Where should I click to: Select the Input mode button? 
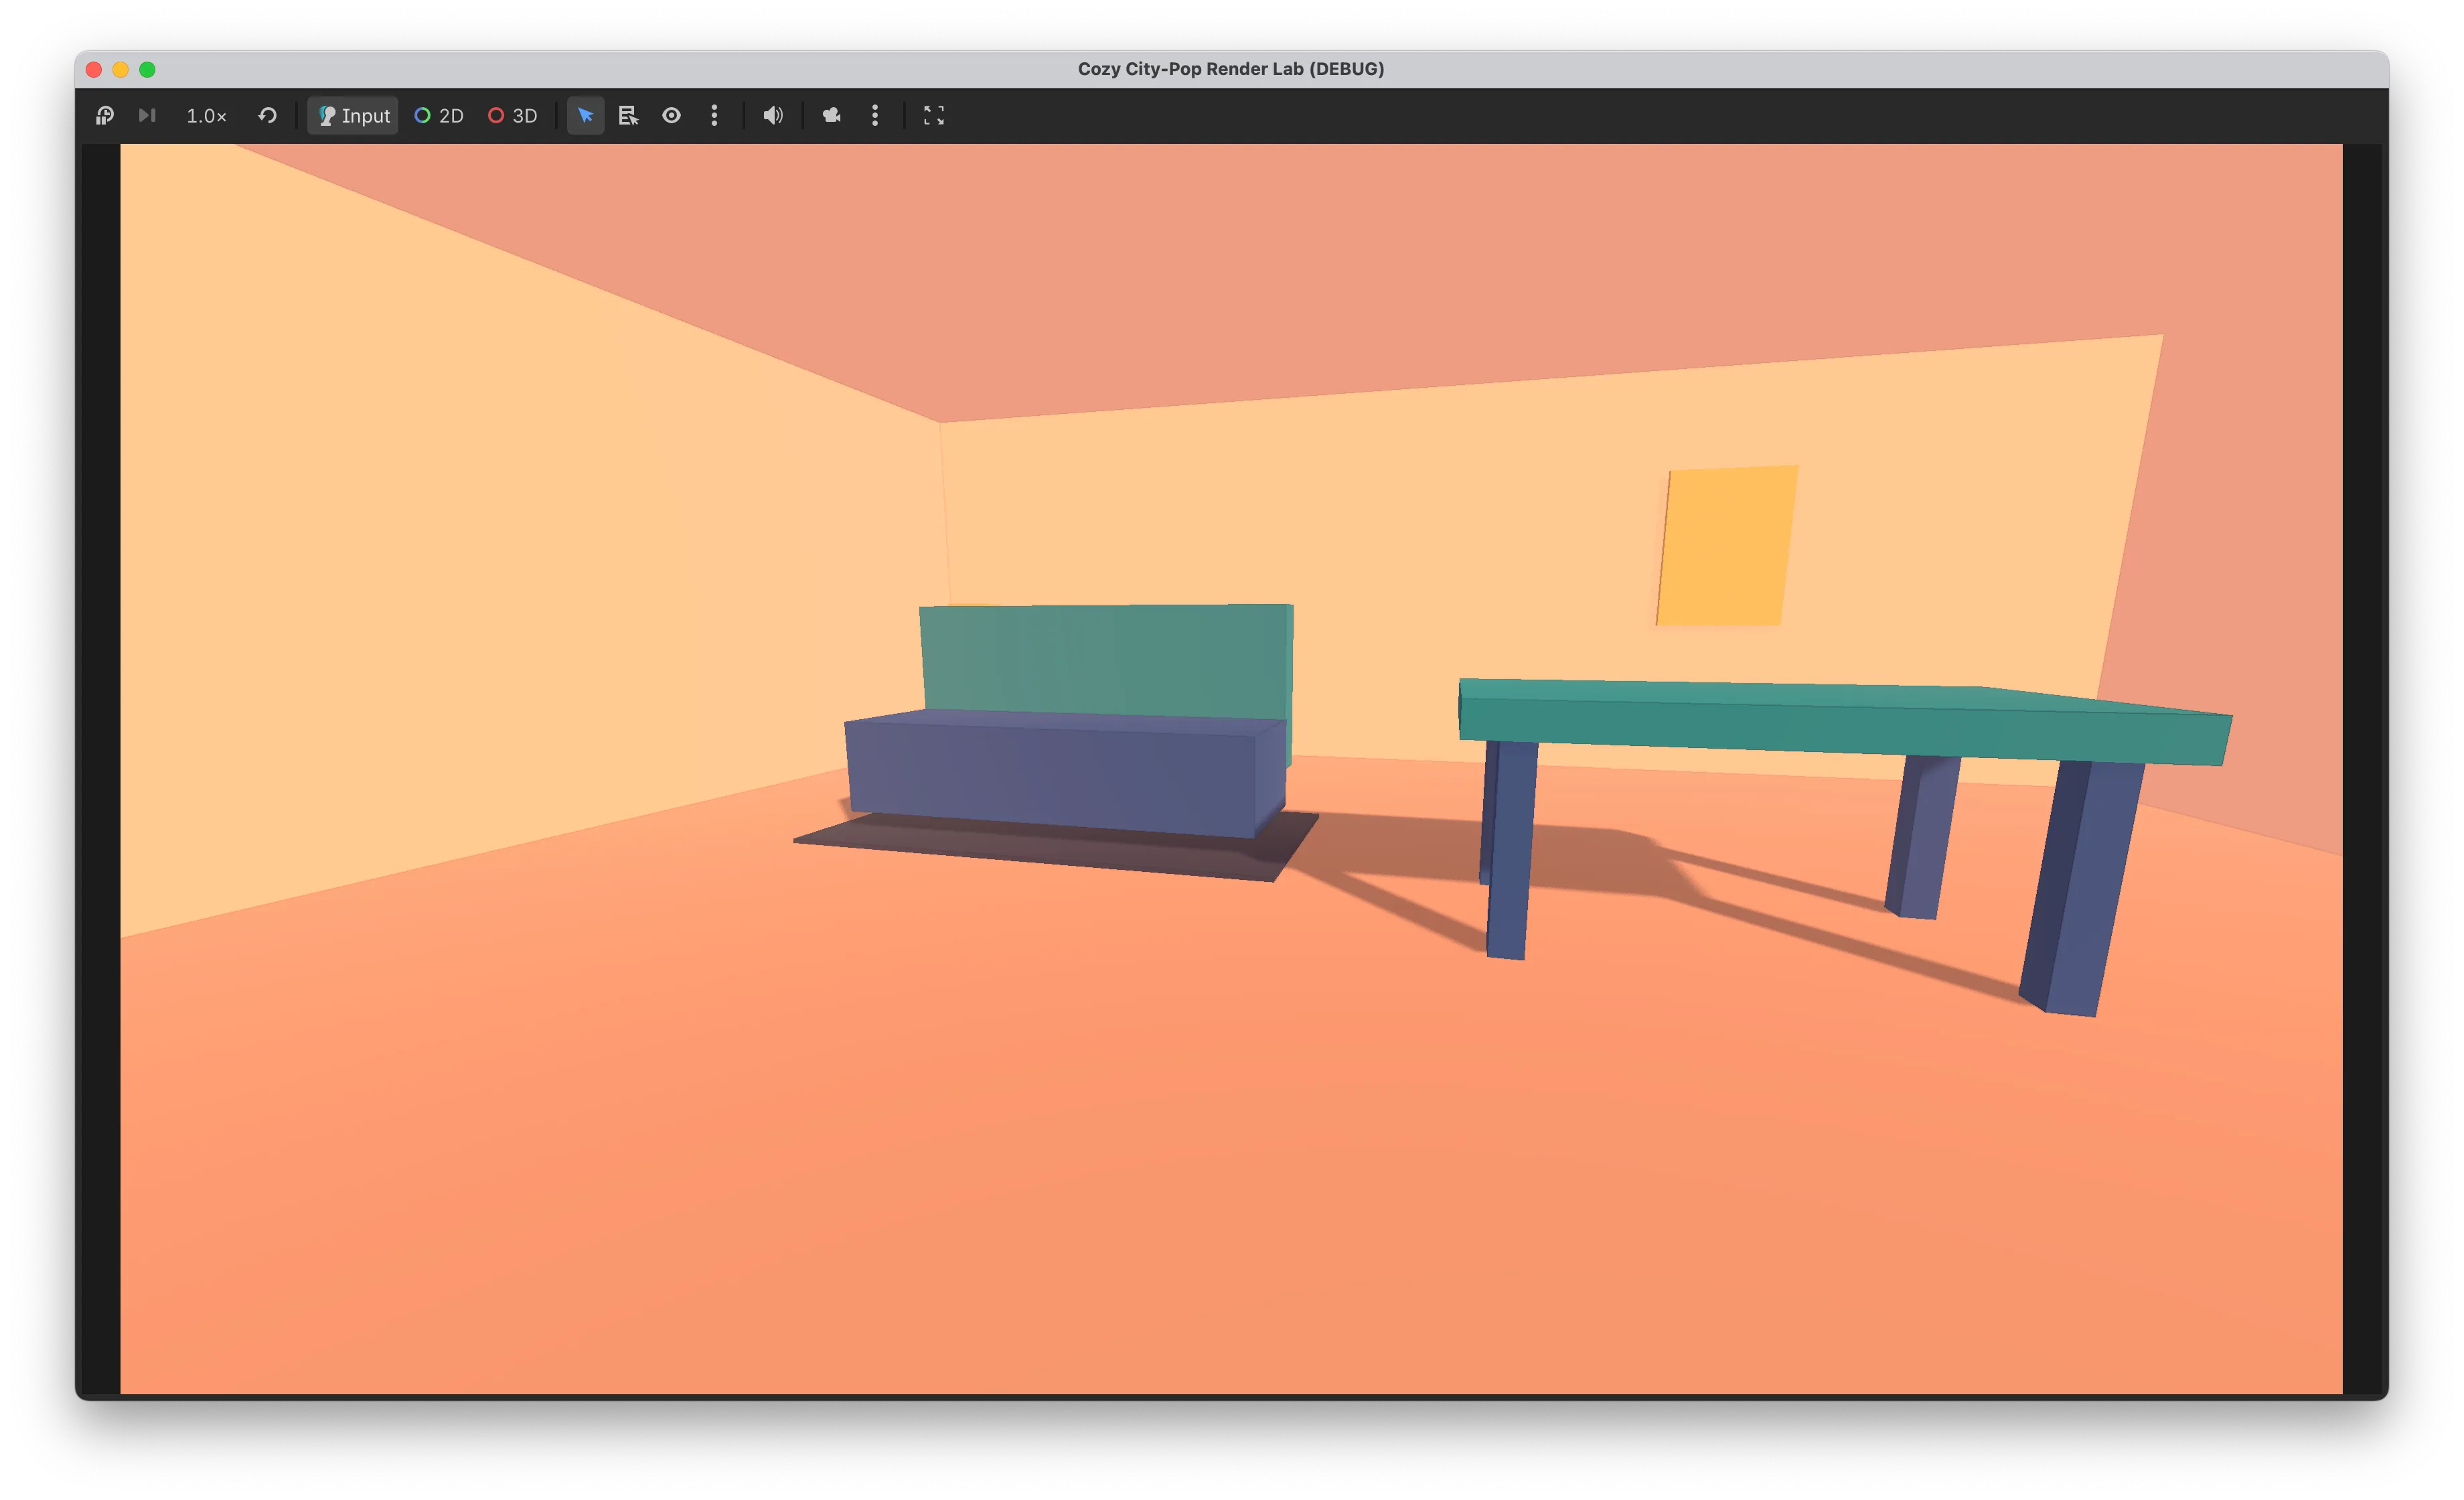click(353, 116)
